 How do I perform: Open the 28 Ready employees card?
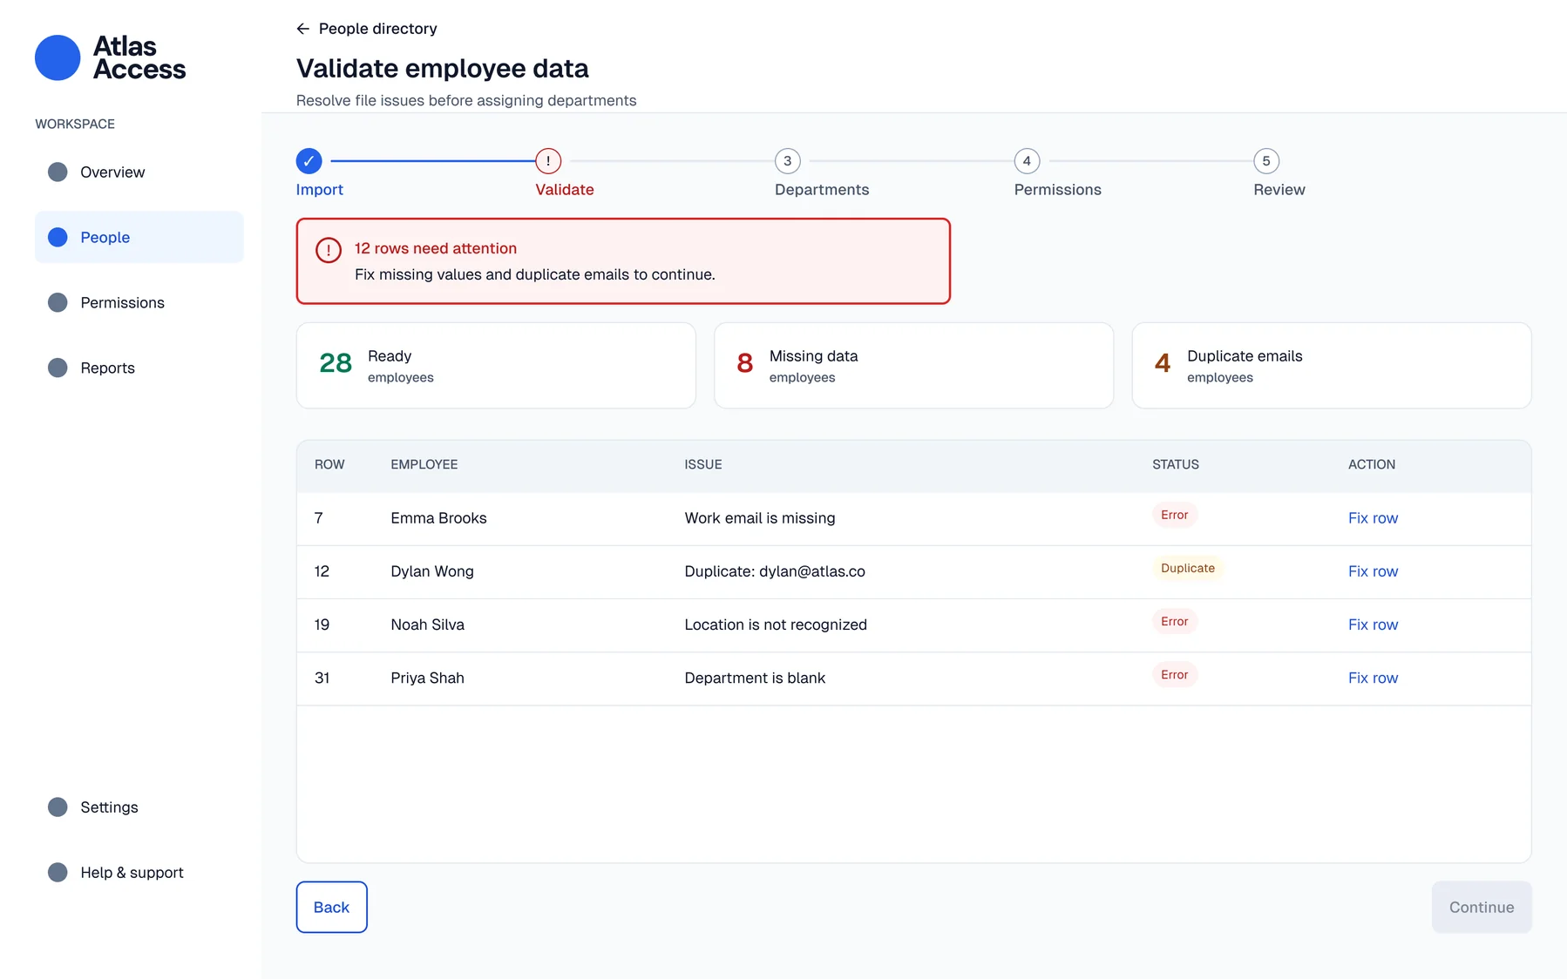click(x=496, y=366)
